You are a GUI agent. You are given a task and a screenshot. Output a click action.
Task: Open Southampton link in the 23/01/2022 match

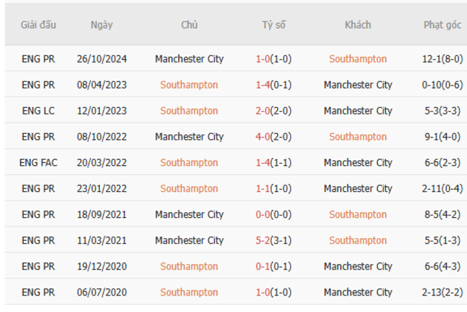[x=189, y=188]
